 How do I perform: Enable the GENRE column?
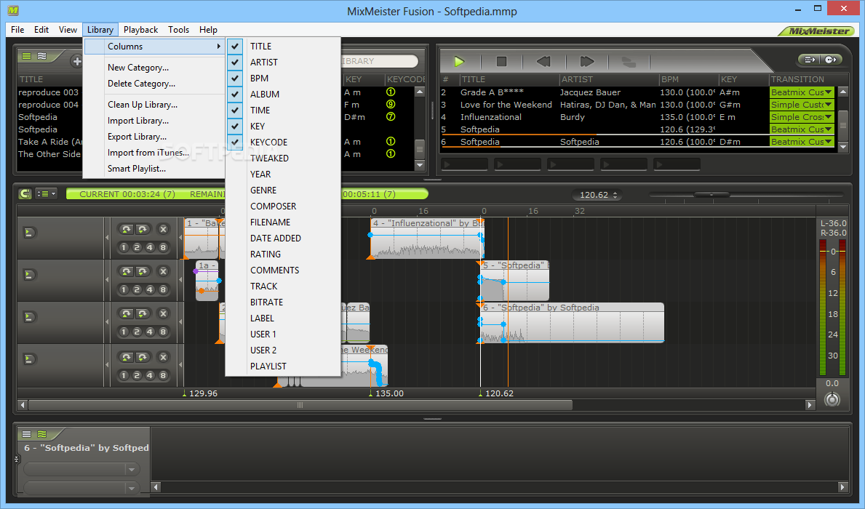(283, 191)
